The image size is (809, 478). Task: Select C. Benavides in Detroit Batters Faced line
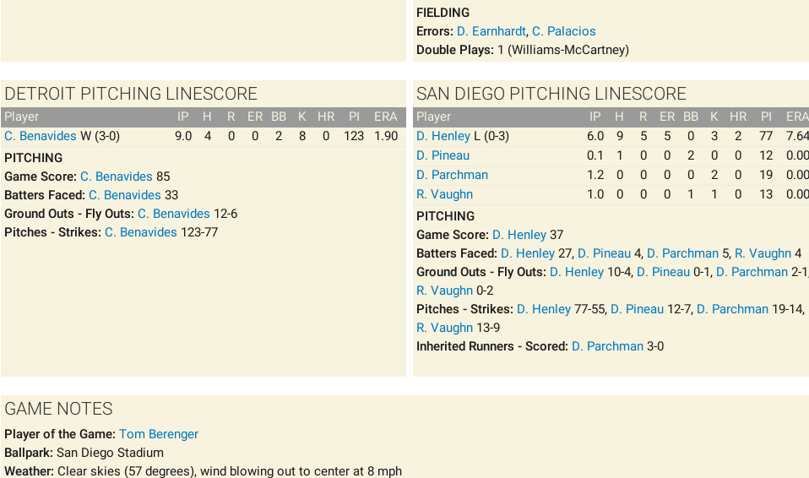pos(125,195)
